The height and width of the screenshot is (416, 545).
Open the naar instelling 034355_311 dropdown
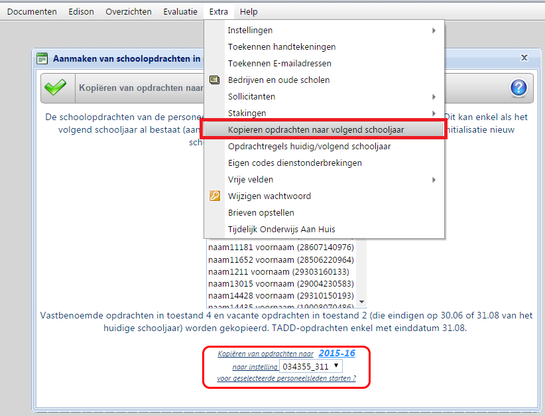click(310, 366)
